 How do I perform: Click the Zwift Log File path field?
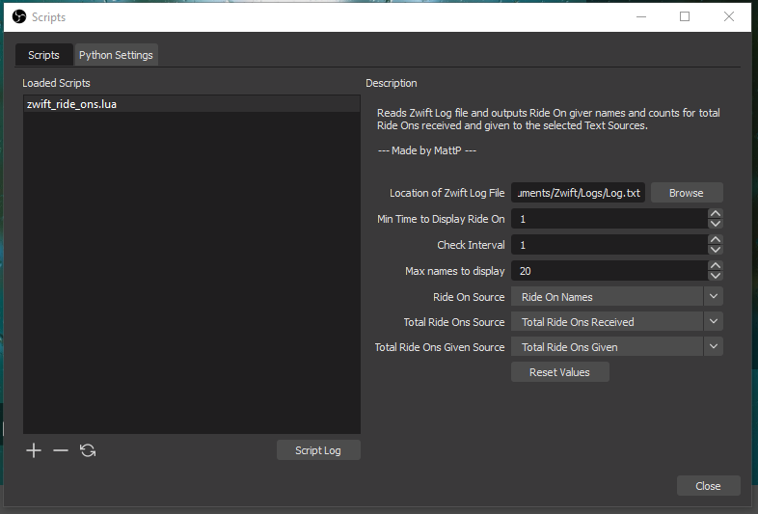[579, 193]
